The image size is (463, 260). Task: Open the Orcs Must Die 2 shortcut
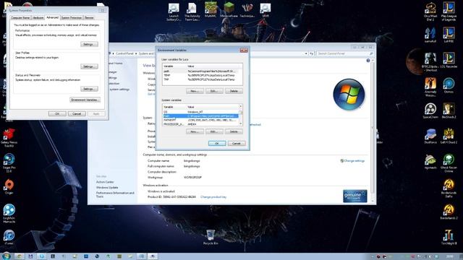pyautogui.click(x=430, y=12)
